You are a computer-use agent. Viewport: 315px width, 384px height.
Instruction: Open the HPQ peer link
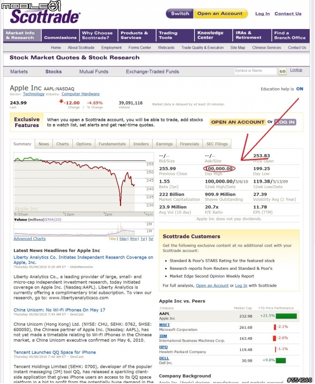(x=163, y=347)
